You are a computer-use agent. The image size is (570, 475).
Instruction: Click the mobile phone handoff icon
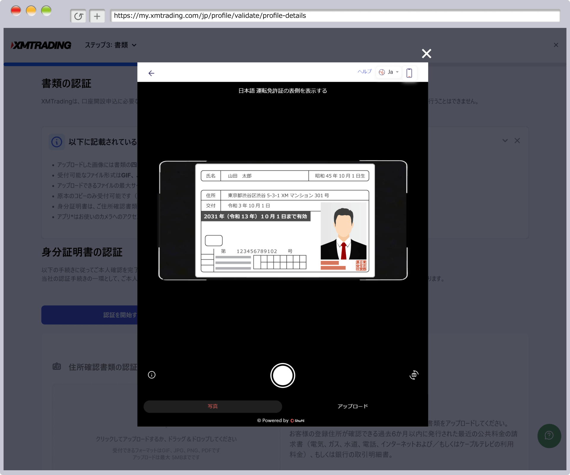coord(409,73)
